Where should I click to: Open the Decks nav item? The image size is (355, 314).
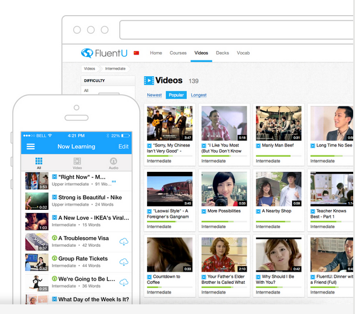[223, 53]
